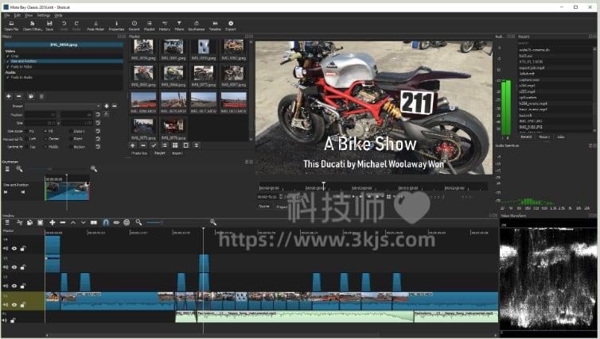This screenshot has width=600, height=339.
Task: Click the timeline cut scissors icon
Action: (19, 222)
